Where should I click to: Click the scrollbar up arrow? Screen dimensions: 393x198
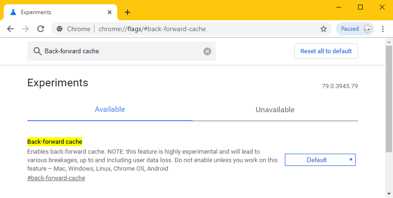click(389, 42)
